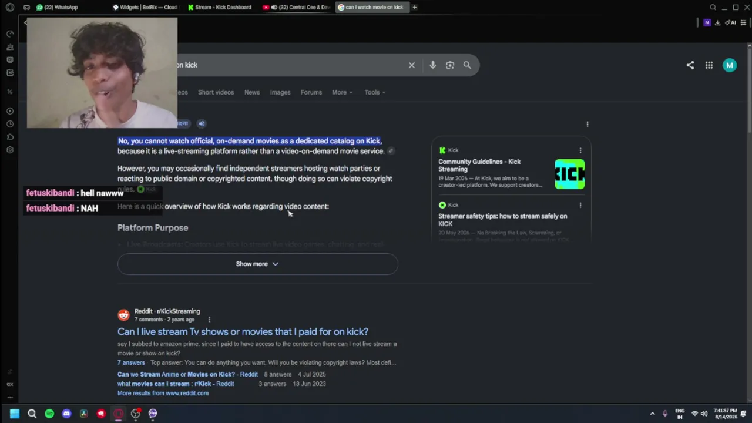Start voice search with microphone icon
This screenshot has height=423, width=752.
pyautogui.click(x=433, y=65)
